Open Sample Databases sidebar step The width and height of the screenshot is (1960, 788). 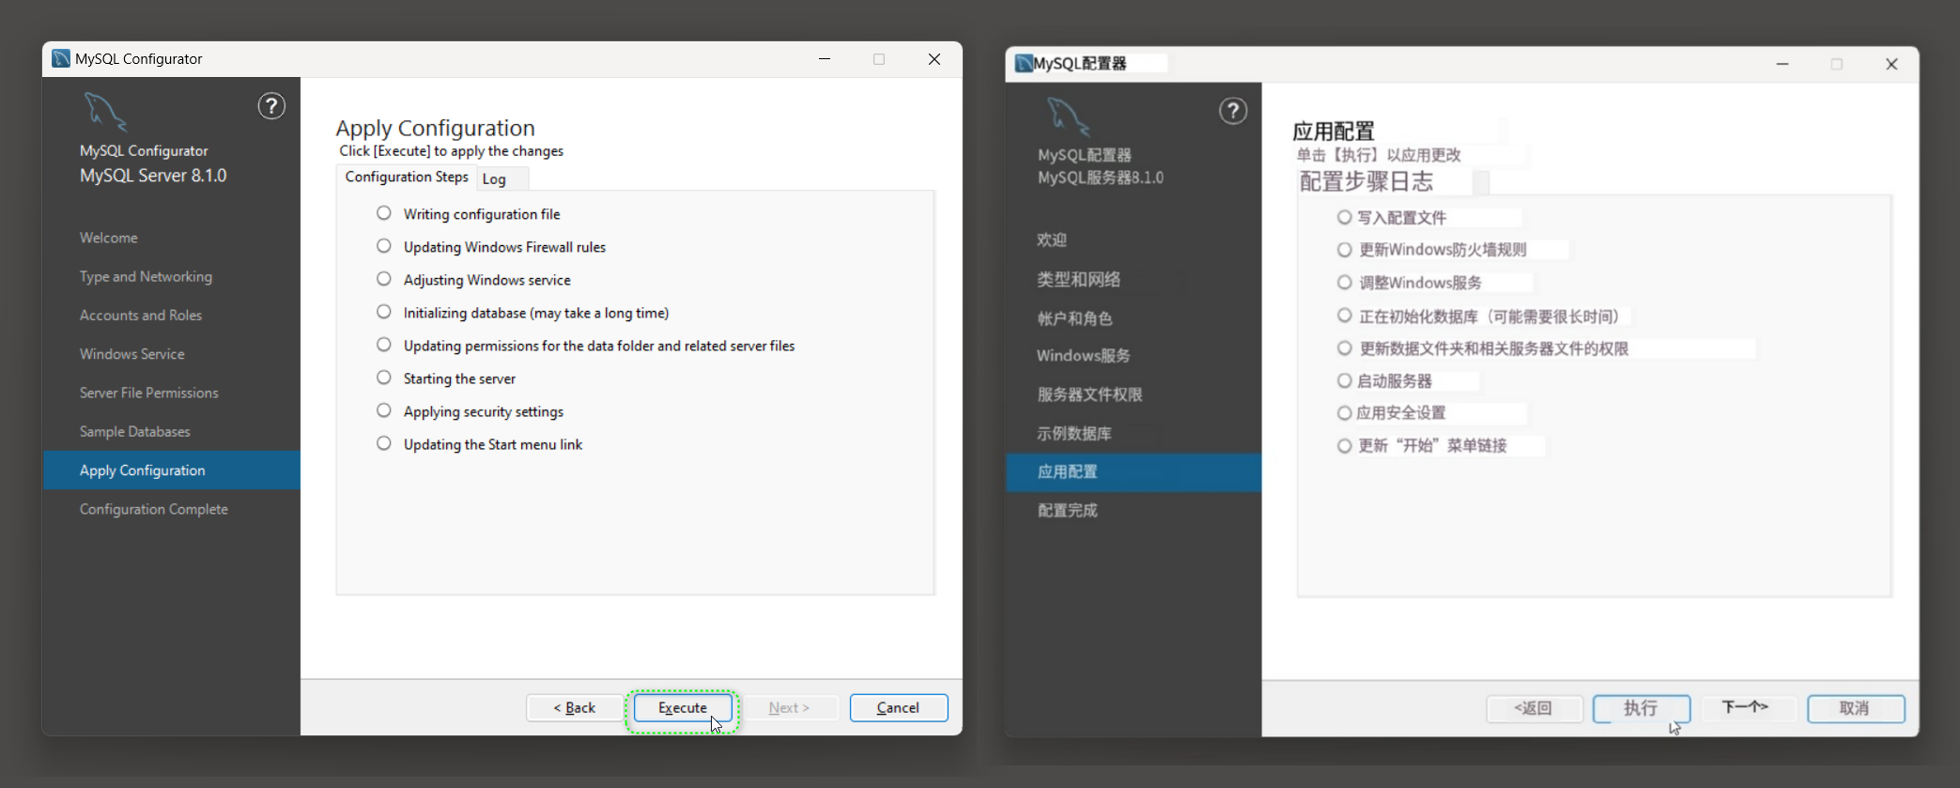[135, 431]
